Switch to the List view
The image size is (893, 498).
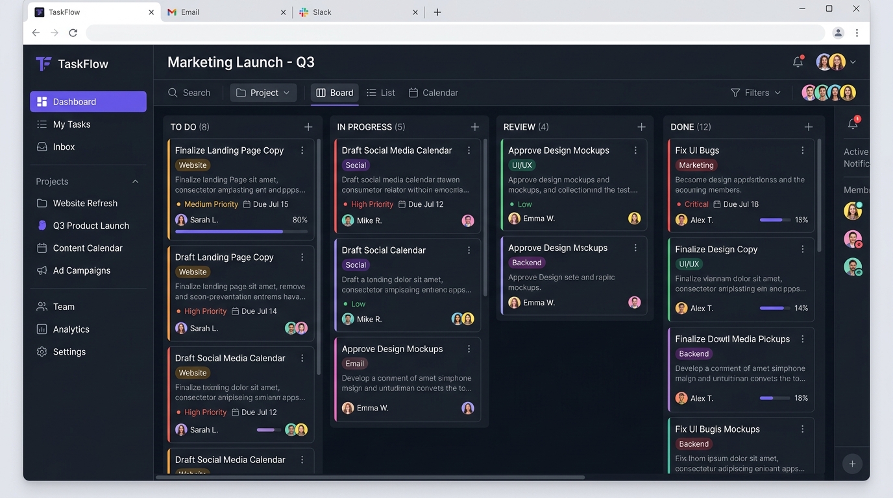point(381,93)
